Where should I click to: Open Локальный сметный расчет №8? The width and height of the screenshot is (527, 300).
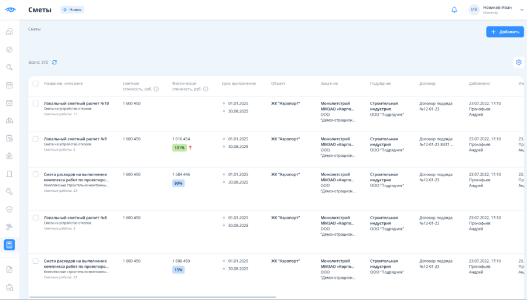76,218
